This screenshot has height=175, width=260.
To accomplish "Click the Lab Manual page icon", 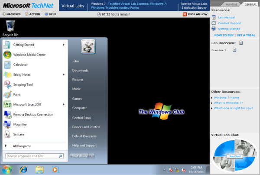I will [214, 17].
